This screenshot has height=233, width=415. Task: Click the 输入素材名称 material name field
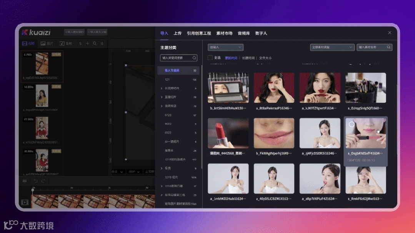point(374,47)
